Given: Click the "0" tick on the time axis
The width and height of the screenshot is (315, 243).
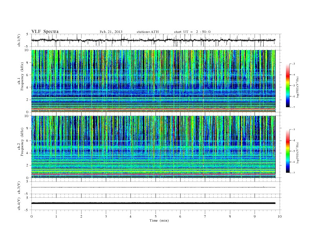Looking at the screenshot, I should pos(31,216).
